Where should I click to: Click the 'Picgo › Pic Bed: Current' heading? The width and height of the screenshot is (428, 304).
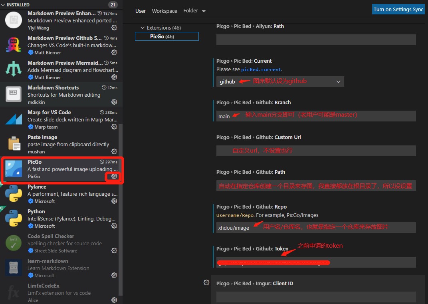coord(244,61)
